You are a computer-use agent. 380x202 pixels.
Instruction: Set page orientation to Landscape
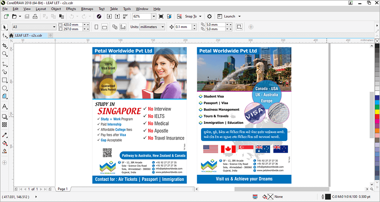click(105, 27)
